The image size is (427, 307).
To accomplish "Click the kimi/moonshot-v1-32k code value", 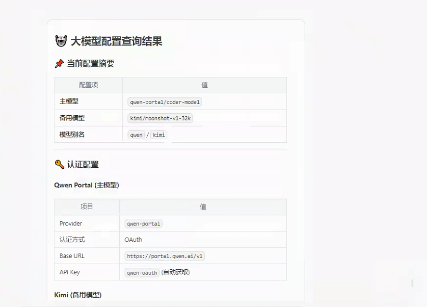I will (x=160, y=118).
